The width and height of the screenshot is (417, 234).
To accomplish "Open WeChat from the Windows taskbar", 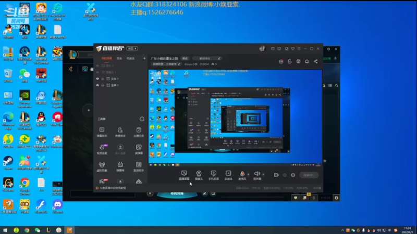I will coord(38,230).
